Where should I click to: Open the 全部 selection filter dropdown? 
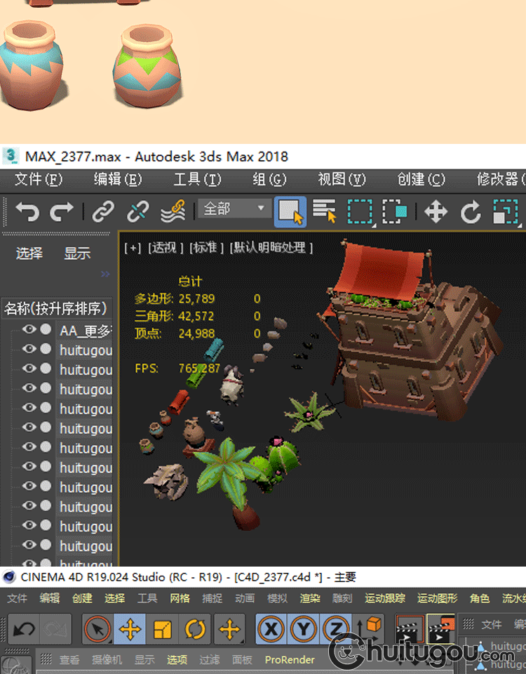pos(234,209)
